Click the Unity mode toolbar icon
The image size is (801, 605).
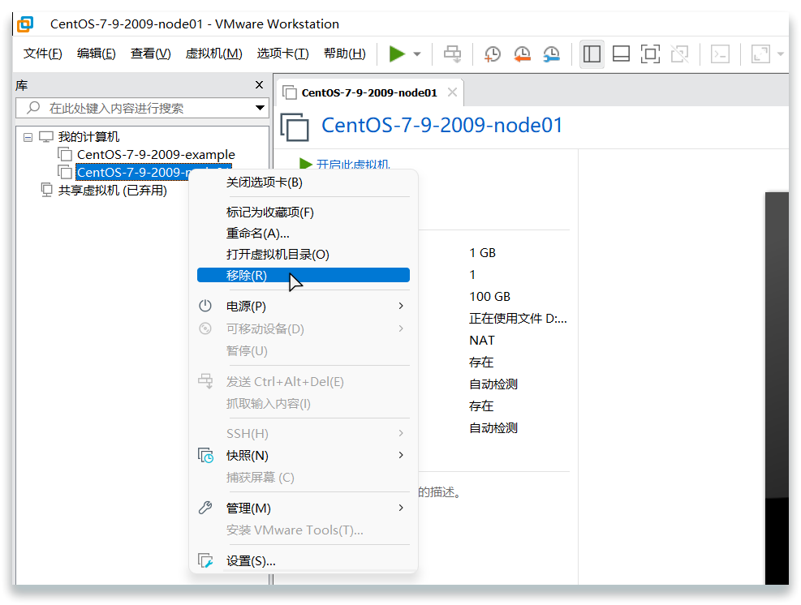click(x=679, y=54)
